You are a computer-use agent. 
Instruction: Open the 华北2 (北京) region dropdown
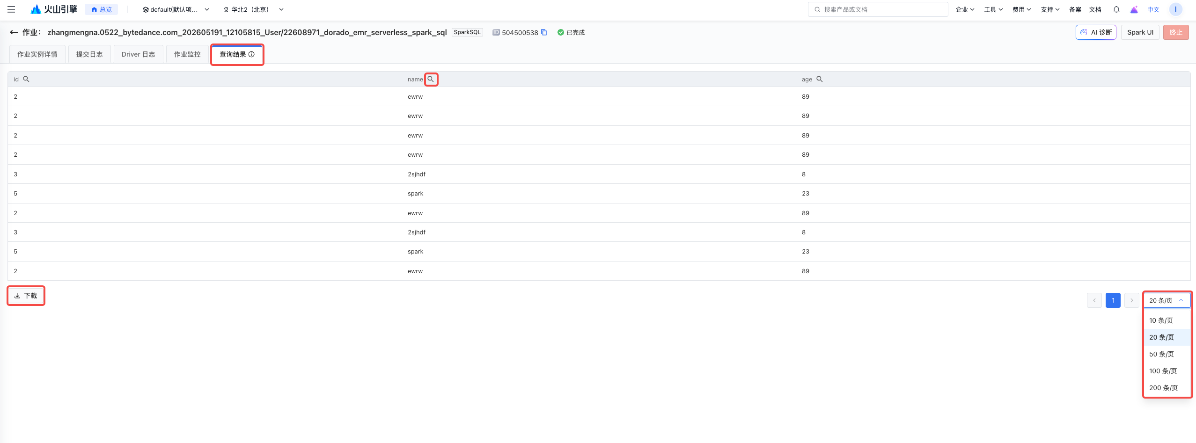[x=254, y=9]
